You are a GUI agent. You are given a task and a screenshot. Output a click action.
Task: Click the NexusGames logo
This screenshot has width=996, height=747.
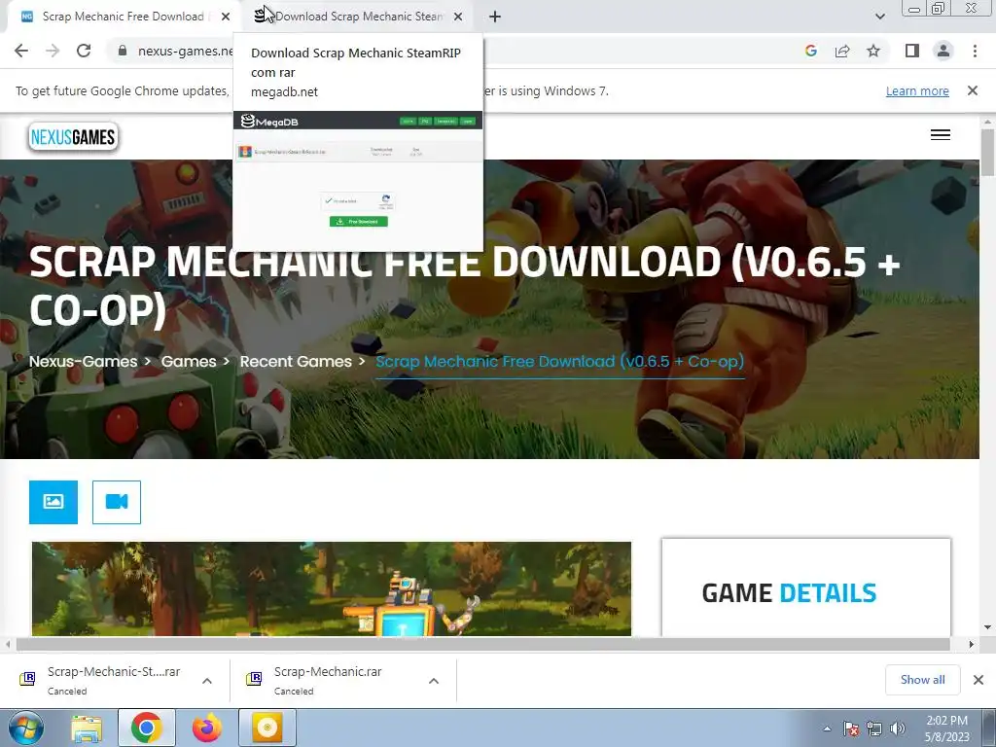point(74,137)
